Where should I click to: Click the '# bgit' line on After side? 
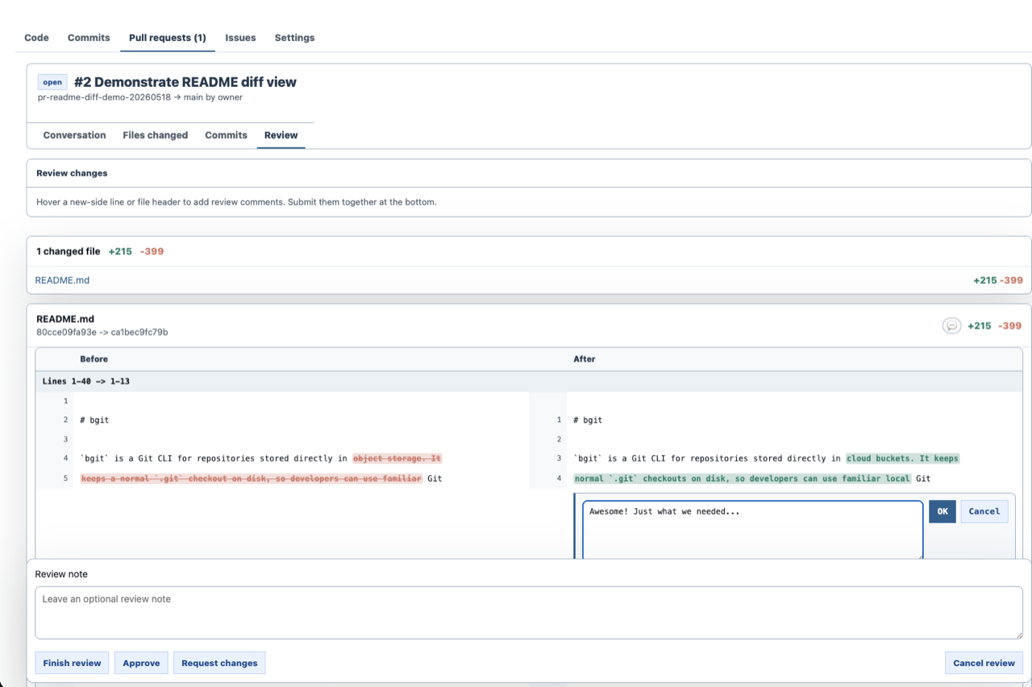(x=588, y=420)
